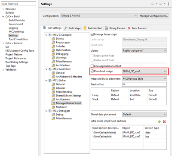Select the Tool Settings tab
Viewport: 172px width, 156px height.
[x=52, y=28]
